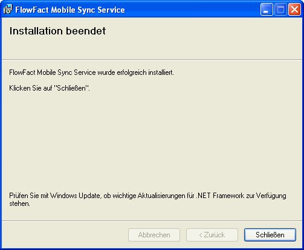The width and height of the screenshot is (304, 250).
Task: Click the disabled Abbrechen button
Action: [154, 235]
